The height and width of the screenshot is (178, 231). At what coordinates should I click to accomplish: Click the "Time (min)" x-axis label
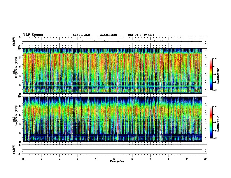[x=117, y=161]
